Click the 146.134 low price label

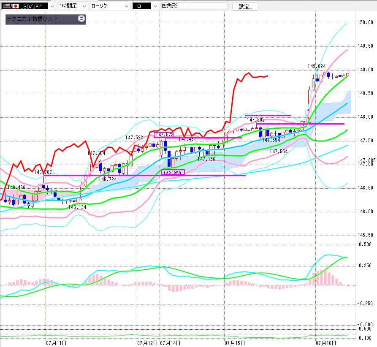(77, 207)
